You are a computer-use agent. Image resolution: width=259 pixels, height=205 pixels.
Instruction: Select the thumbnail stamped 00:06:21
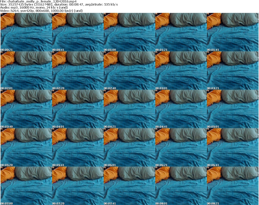coord(181,147)
